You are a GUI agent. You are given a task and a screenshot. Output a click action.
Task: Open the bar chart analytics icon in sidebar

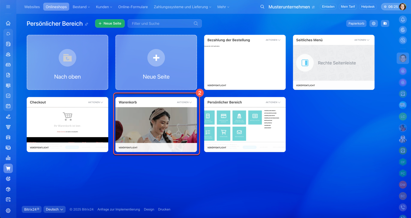click(x=8, y=158)
